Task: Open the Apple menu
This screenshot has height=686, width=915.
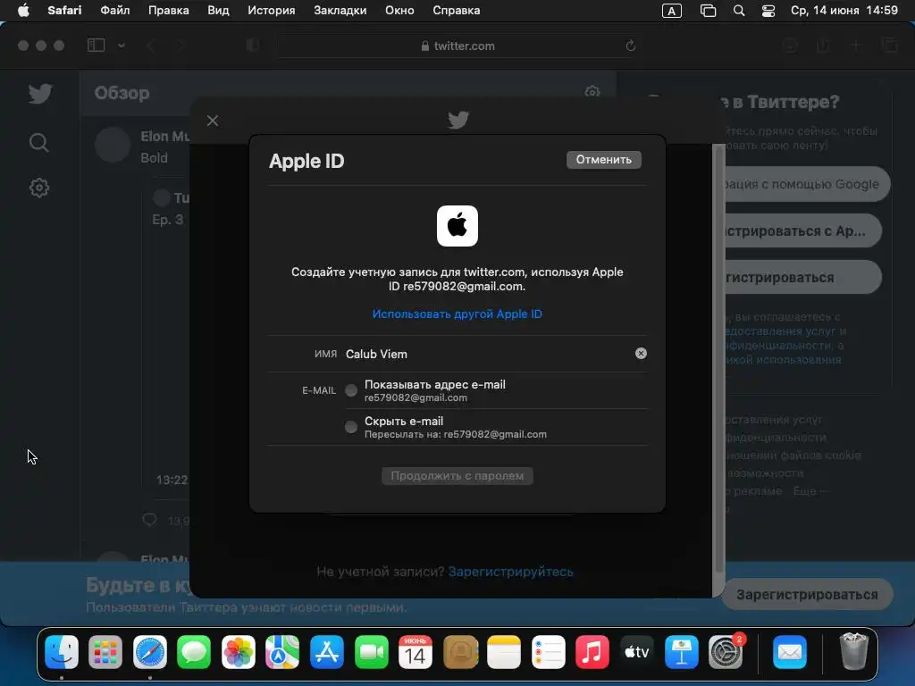Action: point(23,11)
